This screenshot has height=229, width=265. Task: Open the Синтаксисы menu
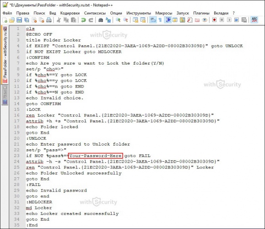[x=95, y=13]
